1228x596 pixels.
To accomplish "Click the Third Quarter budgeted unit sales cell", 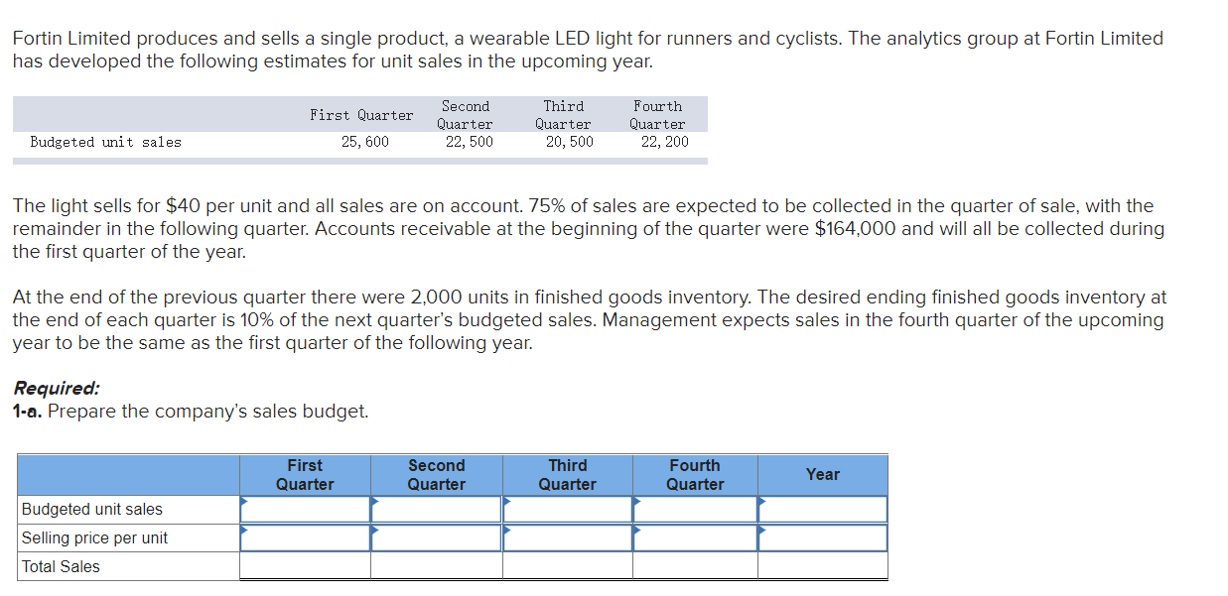I will 568,509.
